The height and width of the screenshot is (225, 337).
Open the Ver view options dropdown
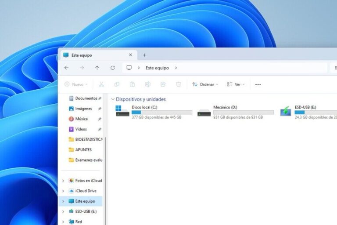pos(236,84)
